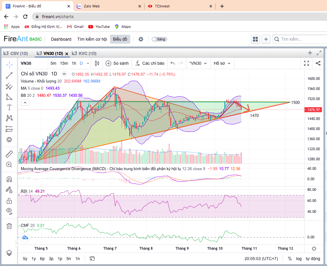Click the trash icon to remove drawings
327x266 pixels.
(9, 226)
